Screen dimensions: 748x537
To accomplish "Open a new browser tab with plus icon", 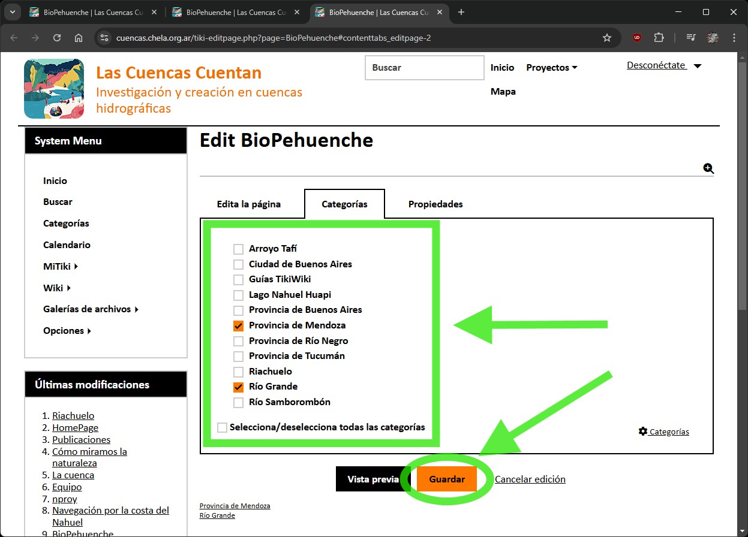I will coord(461,12).
